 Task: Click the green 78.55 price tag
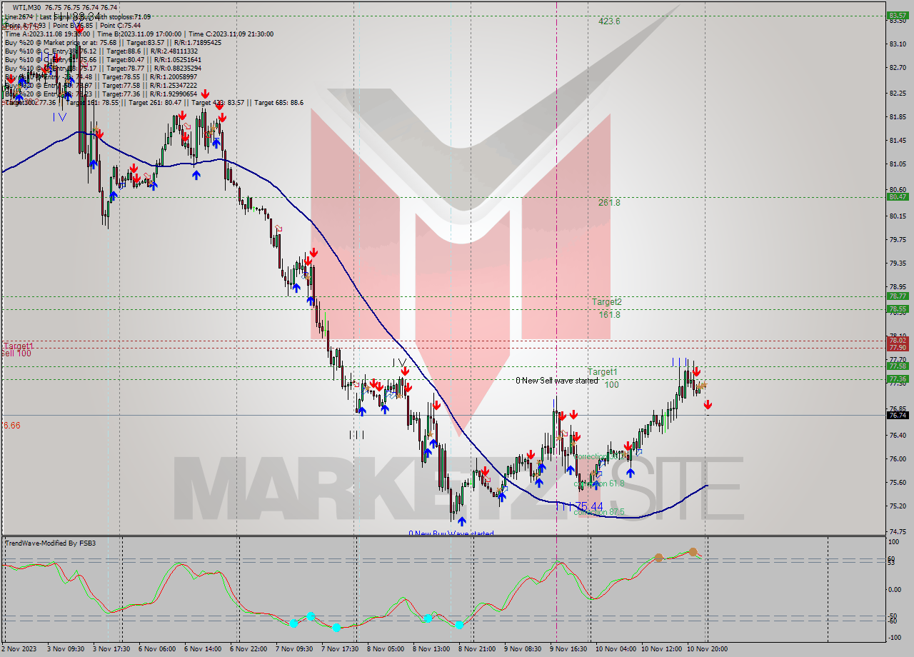pos(897,309)
